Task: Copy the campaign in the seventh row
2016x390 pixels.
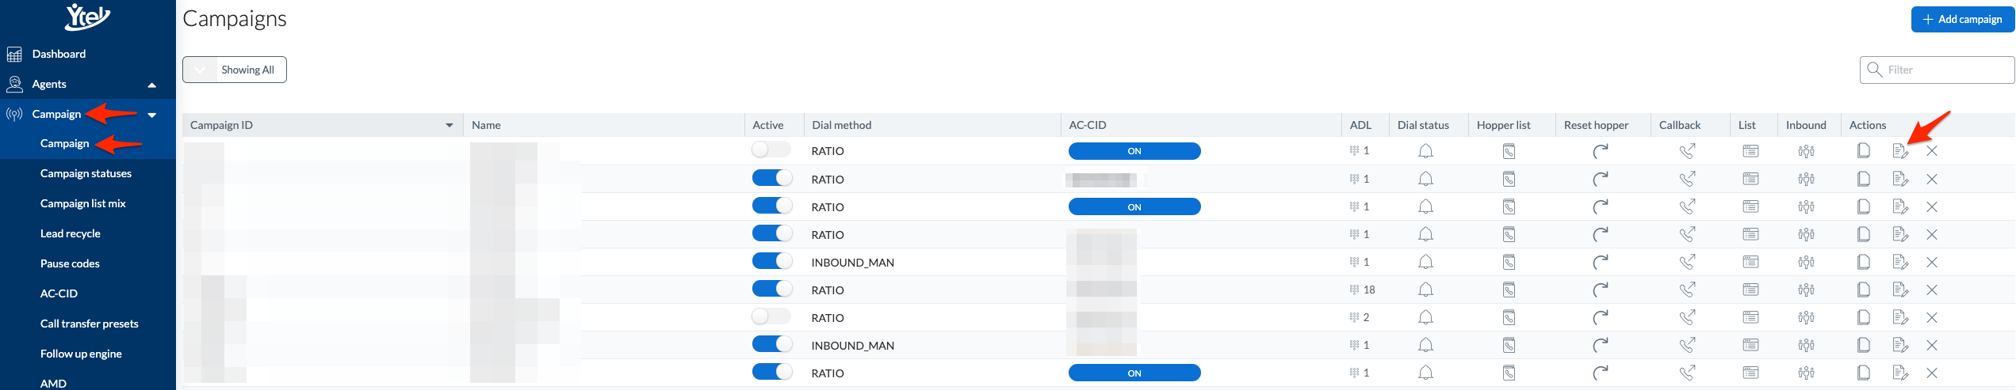Action: pos(1864,317)
